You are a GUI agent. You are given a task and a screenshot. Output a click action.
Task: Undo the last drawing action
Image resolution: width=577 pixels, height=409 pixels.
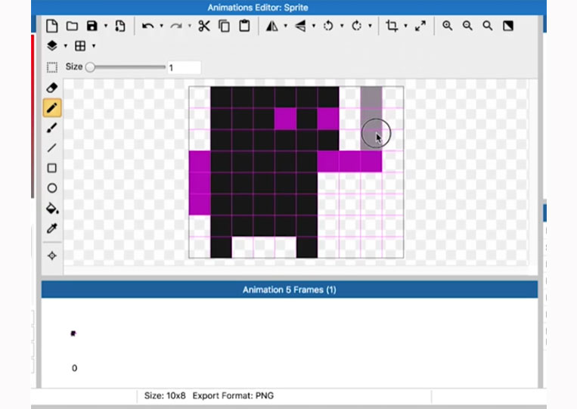(147, 26)
